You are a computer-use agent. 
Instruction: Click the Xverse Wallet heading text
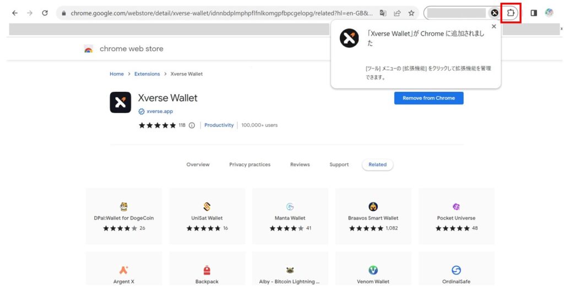[x=167, y=98]
